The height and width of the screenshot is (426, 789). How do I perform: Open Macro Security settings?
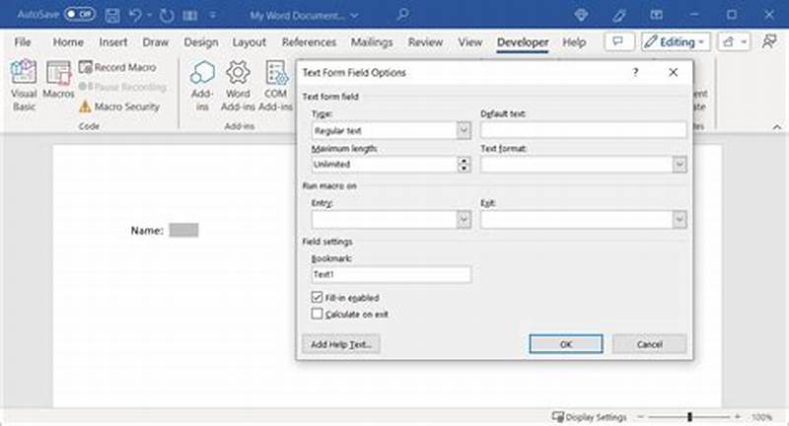click(119, 106)
